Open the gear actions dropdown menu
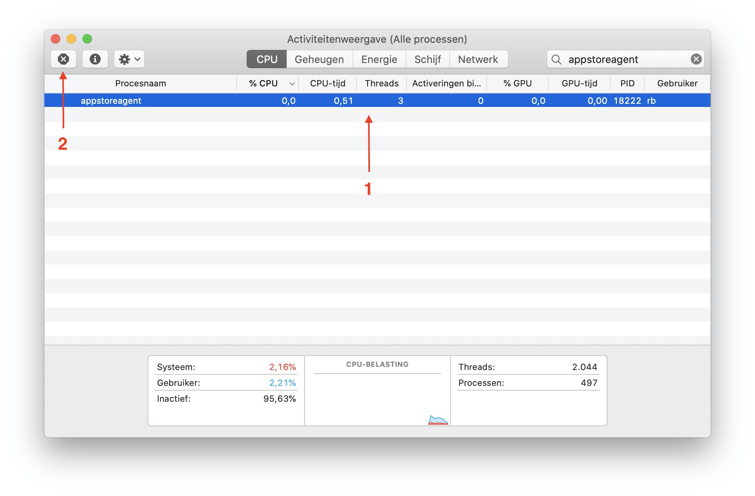This screenshot has height=496, width=755. (129, 59)
